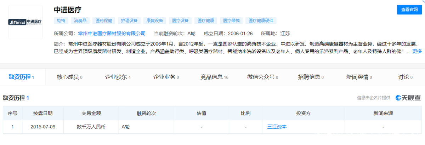Click the Jinmed 中进医疗 company logo
The height and width of the screenshot is (145, 425).
pos(25,22)
